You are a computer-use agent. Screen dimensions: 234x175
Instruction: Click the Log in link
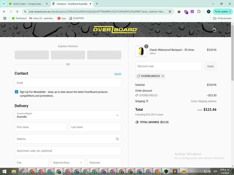click(118, 74)
